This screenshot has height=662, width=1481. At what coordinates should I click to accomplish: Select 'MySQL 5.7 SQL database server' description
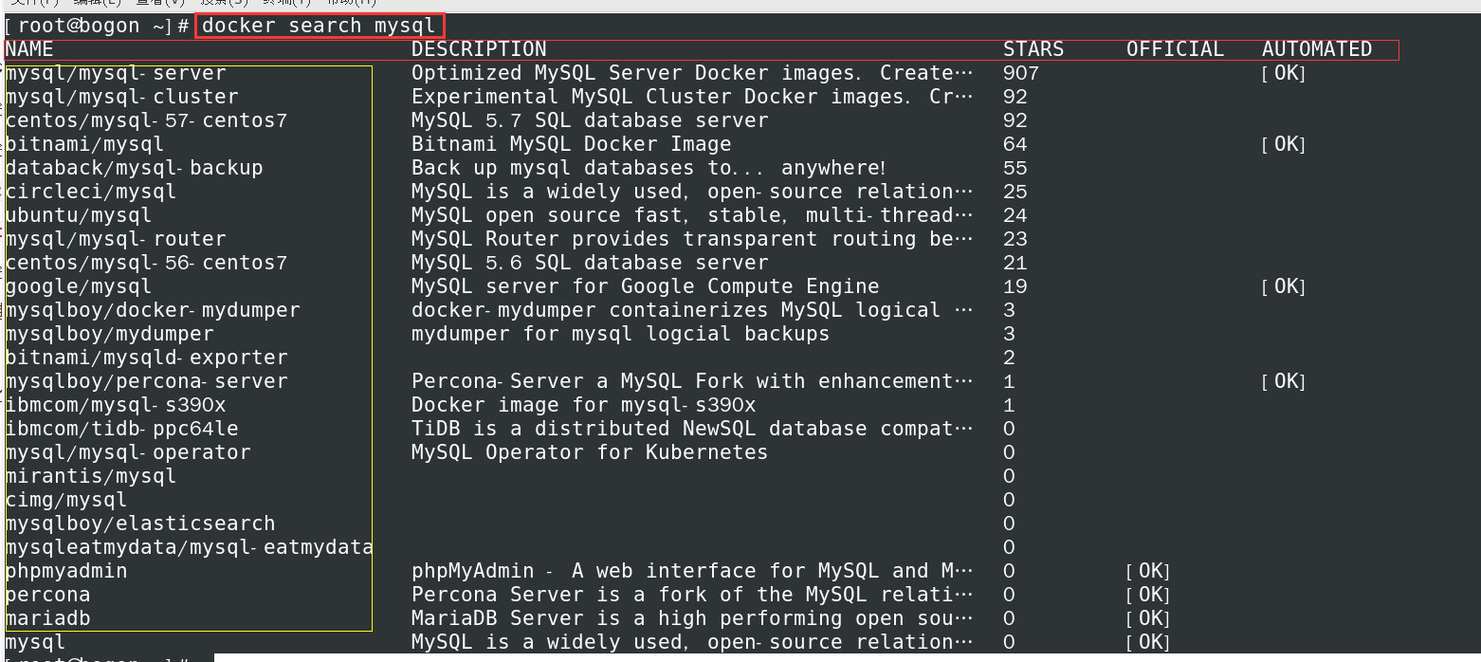(590, 120)
